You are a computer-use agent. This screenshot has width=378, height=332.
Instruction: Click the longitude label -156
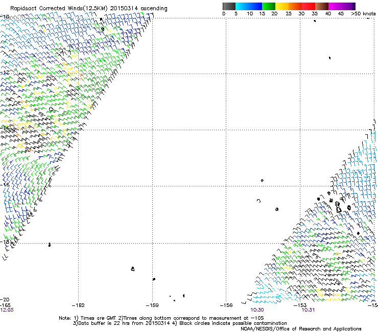click(226, 305)
